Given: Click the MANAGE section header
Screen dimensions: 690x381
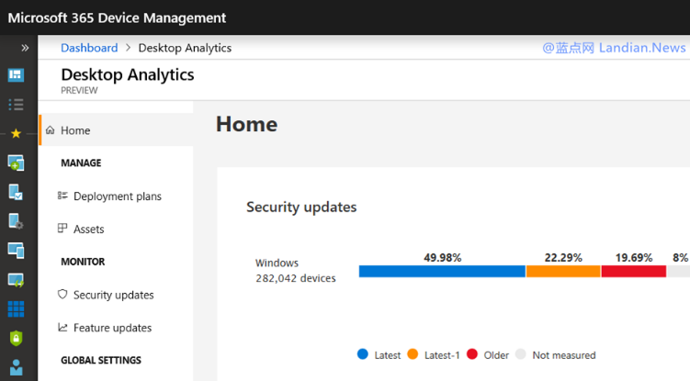Looking at the screenshot, I should 81,163.
